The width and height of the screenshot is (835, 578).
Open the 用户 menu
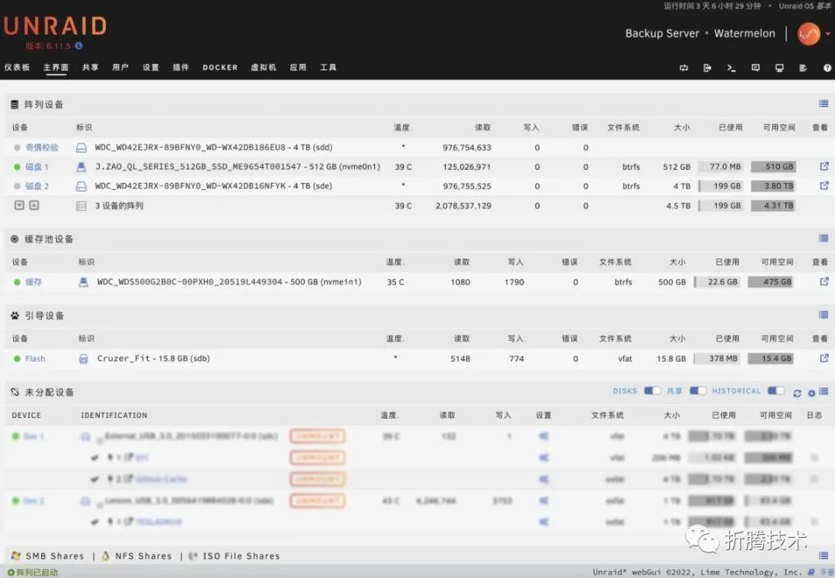tap(121, 67)
